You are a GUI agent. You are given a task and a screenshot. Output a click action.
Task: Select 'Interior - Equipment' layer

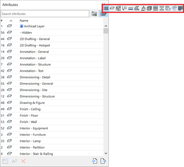tap(52, 128)
